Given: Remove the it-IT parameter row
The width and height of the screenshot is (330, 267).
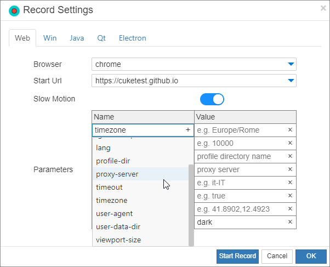Looking at the screenshot, I should click(x=290, y=183).
